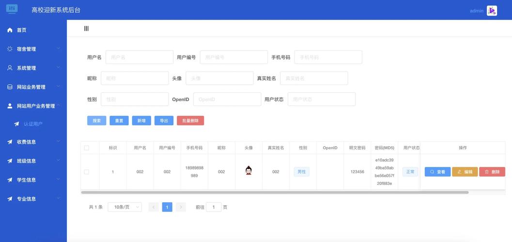The image size is (512, 242).
Task: Click the sidebar collapse icon in header
Action: pyautogui.click(x=86, y=29)
